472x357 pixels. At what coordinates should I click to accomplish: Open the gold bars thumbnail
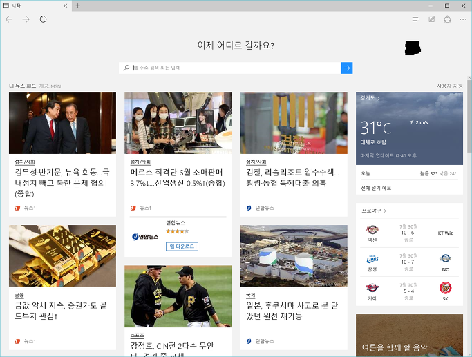point(62,256)
